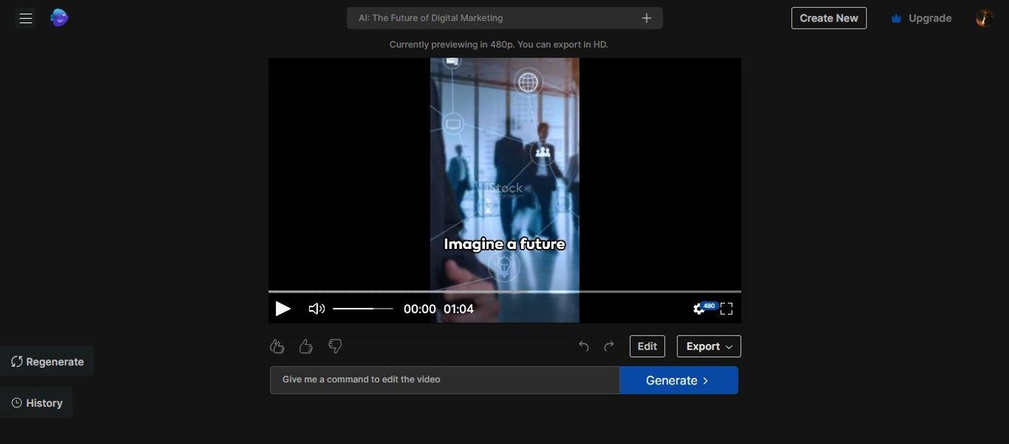This screenshot has height=444, width=1009.
Task: Play the video preview
Action: 283,309
